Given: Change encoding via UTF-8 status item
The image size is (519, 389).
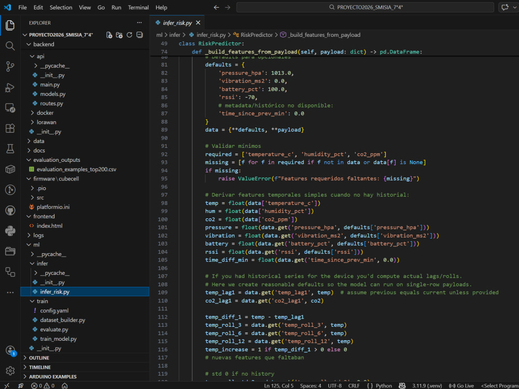Looking at the screenshot, I should [335, 386].
